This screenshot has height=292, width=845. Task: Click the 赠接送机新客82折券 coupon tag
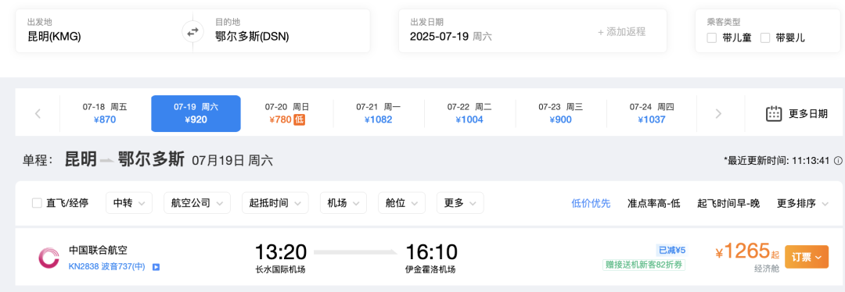click(644, 265)
